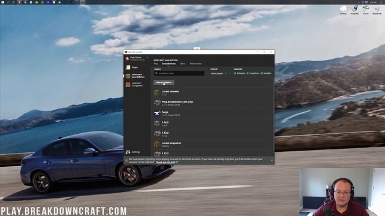385x216 pixels.
Task: Click the 1.13.2 installation icon
Action: (157, 134)
